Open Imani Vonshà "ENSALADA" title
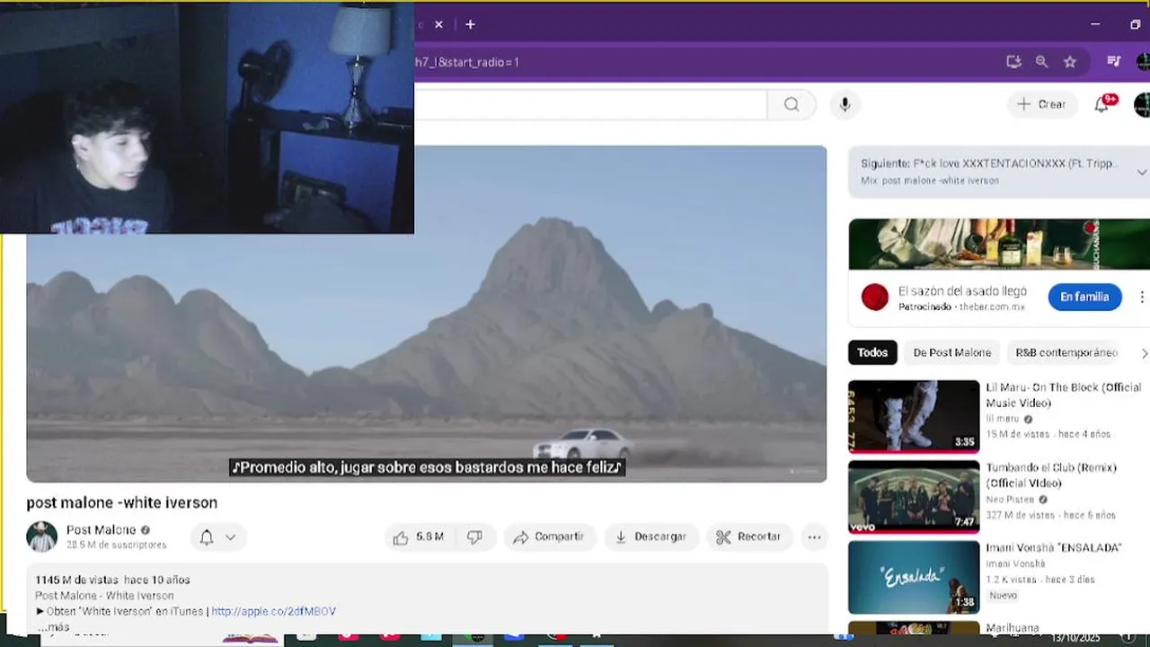 [x=1053, y=548]
